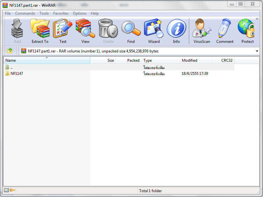This screenshot has height=197, width=263.
Task: Sort by the Packed column header
Action: (129, 60)
